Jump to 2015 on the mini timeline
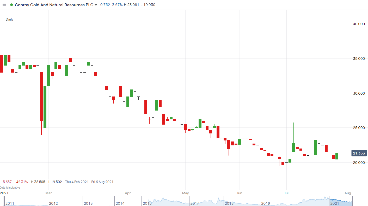Viewport: 368px width, 206px height. 148,203
